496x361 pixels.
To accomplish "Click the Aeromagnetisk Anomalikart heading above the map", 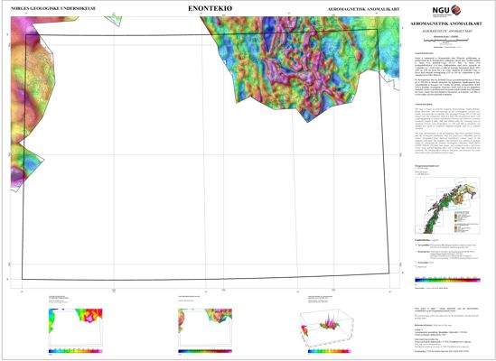I will pyautogui.click(x=363, y=9).
